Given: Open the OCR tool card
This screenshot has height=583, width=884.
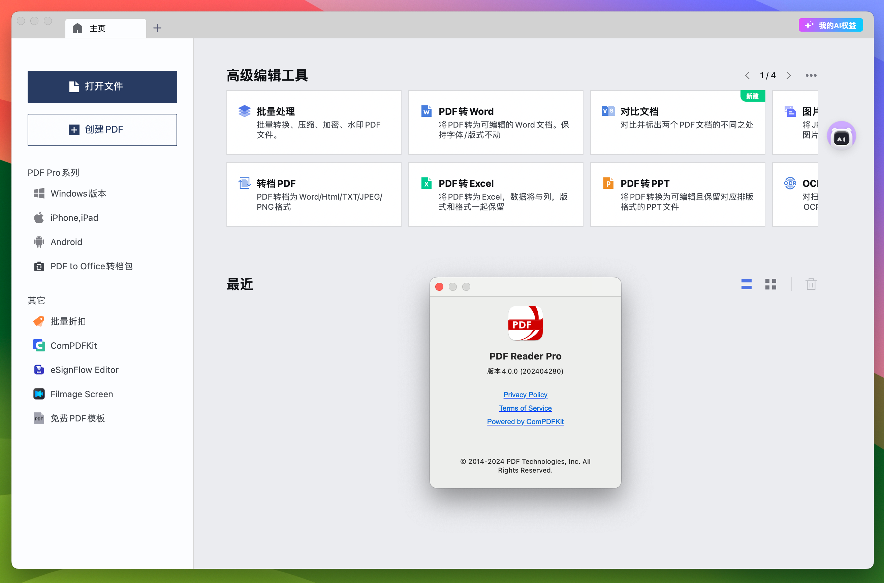Looking at the screenshot, I should [795, 195].
